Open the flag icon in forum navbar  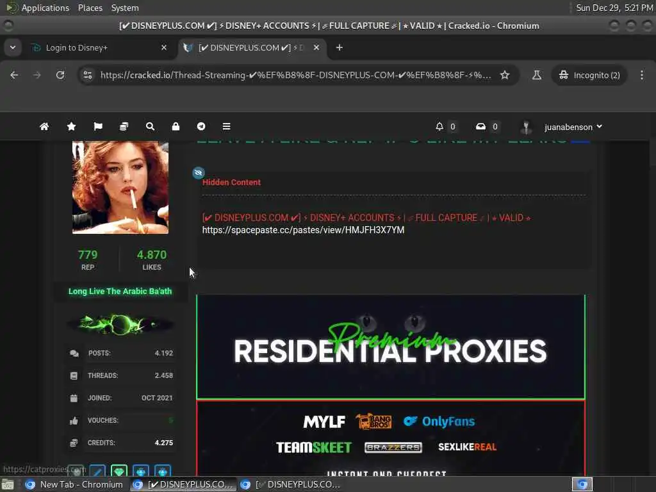click(98, 126)
